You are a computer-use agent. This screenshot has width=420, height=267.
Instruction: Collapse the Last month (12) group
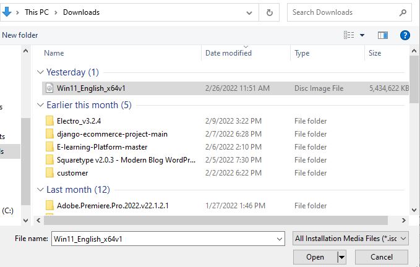tap(40, 190)
